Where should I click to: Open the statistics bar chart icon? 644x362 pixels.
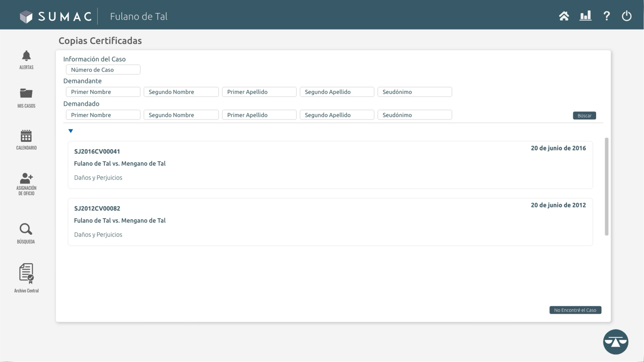(x=585, y=15)
